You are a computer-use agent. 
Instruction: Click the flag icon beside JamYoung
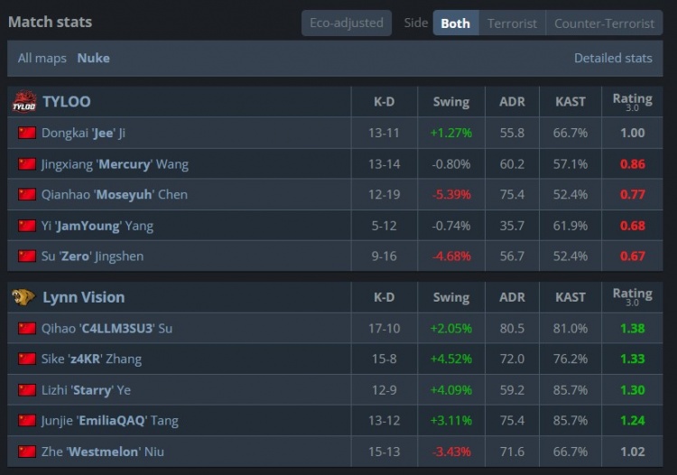(27, 226)
